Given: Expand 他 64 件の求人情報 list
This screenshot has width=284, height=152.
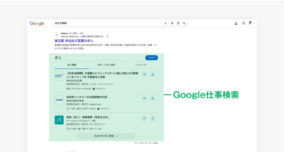Looking at the screenshot, I should point(106,136).
